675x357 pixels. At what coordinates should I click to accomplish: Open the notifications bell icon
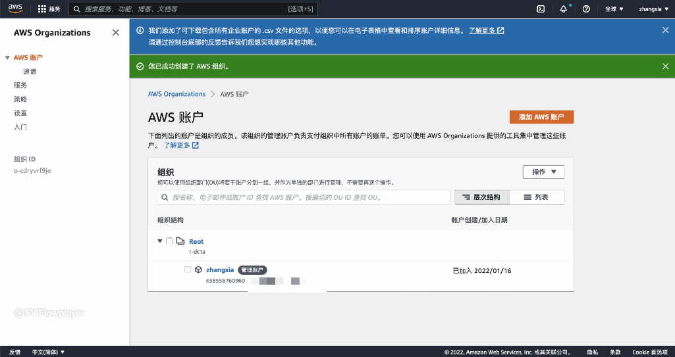(x=563, y=9)
